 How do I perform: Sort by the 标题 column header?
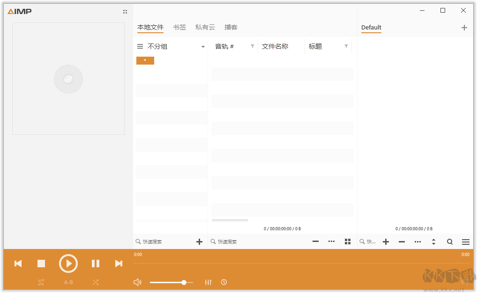click(x=315, y=46)
